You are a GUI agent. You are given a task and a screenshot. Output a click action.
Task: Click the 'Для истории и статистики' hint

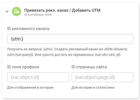93,88
